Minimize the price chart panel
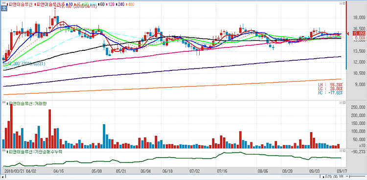 [341, 3]
